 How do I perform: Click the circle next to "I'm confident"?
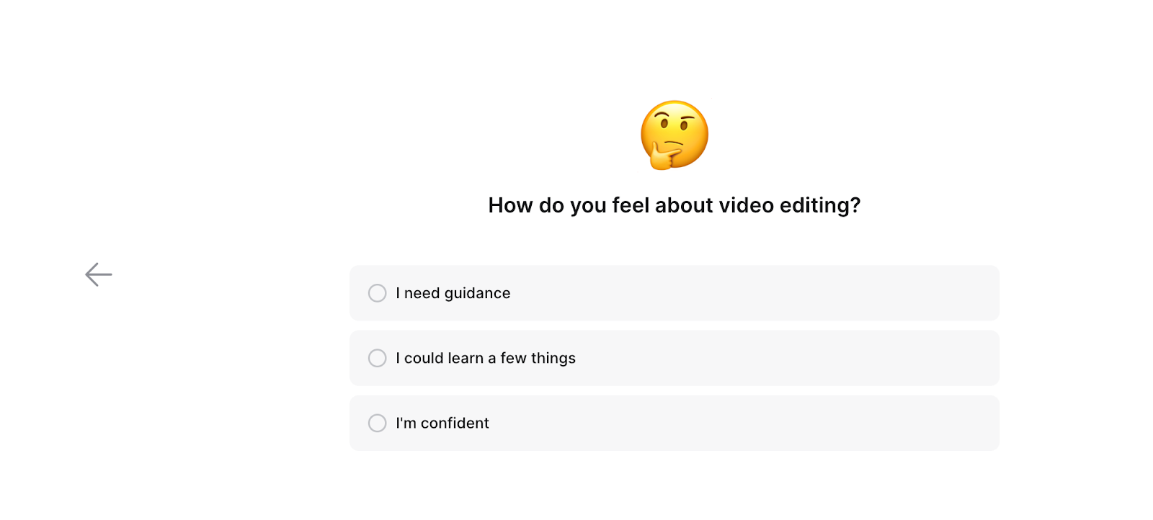tap(377, 423)
